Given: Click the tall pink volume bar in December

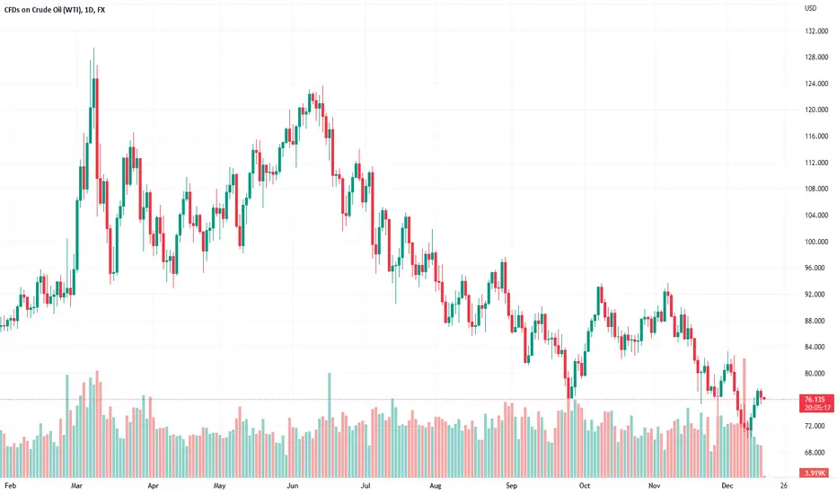Looking at the screenshot, I should [x=744, y=418].
